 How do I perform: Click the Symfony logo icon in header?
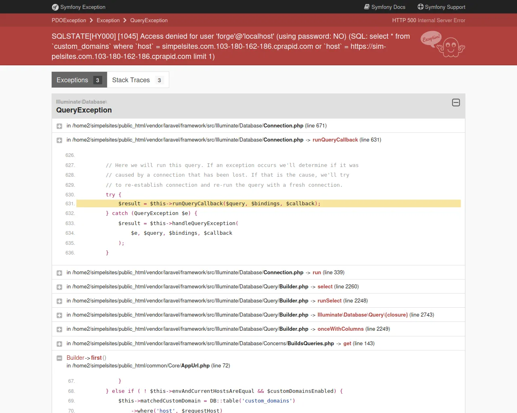tap(55, 7)
